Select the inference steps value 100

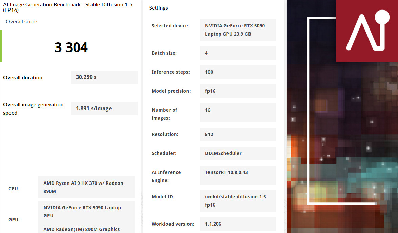[238, 72]
